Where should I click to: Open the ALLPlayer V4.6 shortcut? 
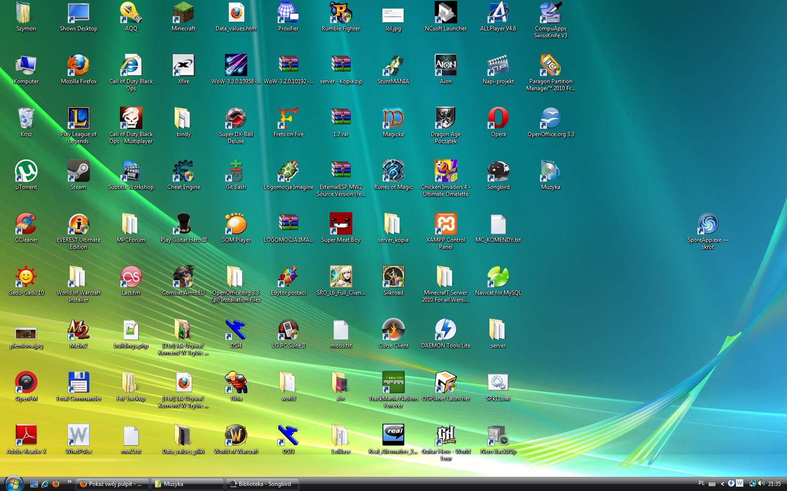[498, 17]
